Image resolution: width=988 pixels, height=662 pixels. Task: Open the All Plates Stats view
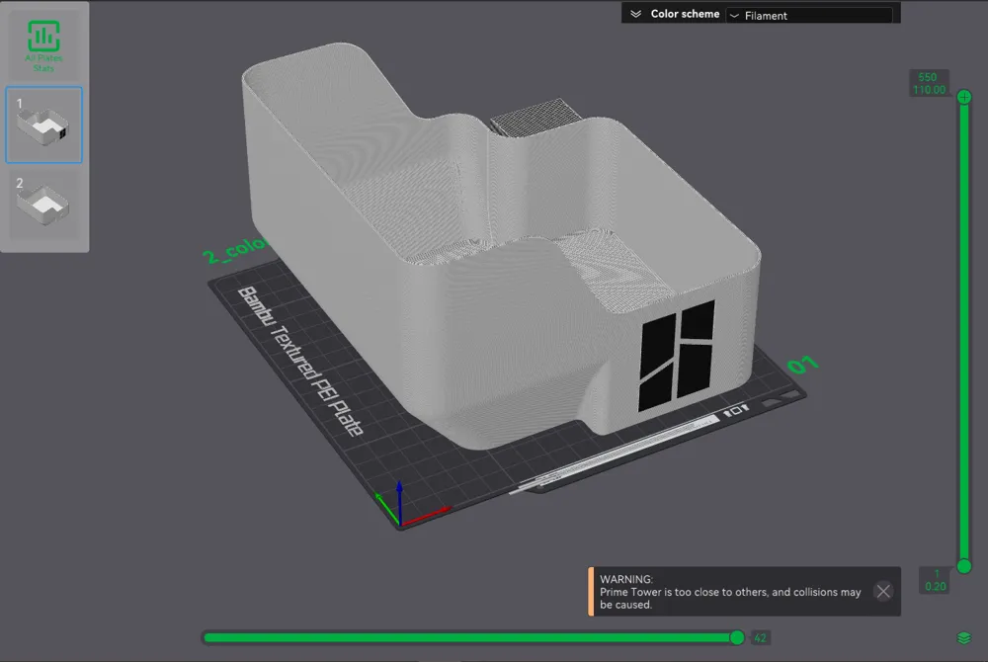click(43, 45)
